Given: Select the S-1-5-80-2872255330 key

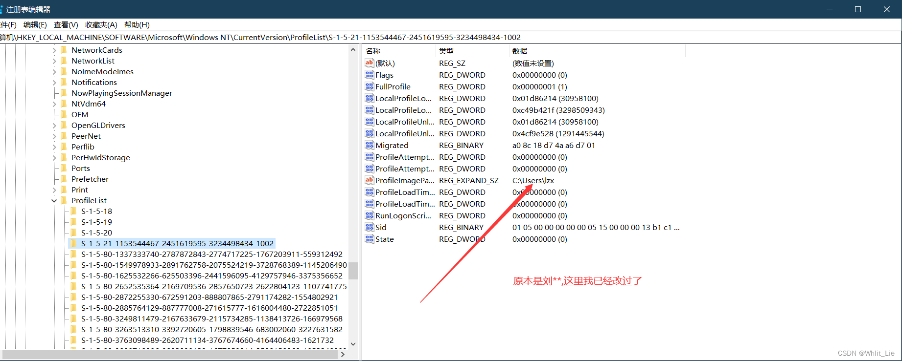Looking at the screenshot, I should 209,297.
